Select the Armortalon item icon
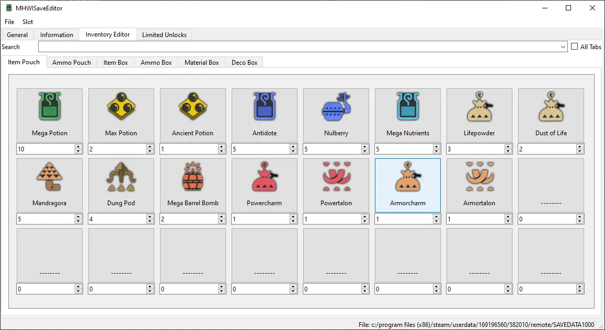The width and height of the screenshot is (605, 330). tap(479, 176)
